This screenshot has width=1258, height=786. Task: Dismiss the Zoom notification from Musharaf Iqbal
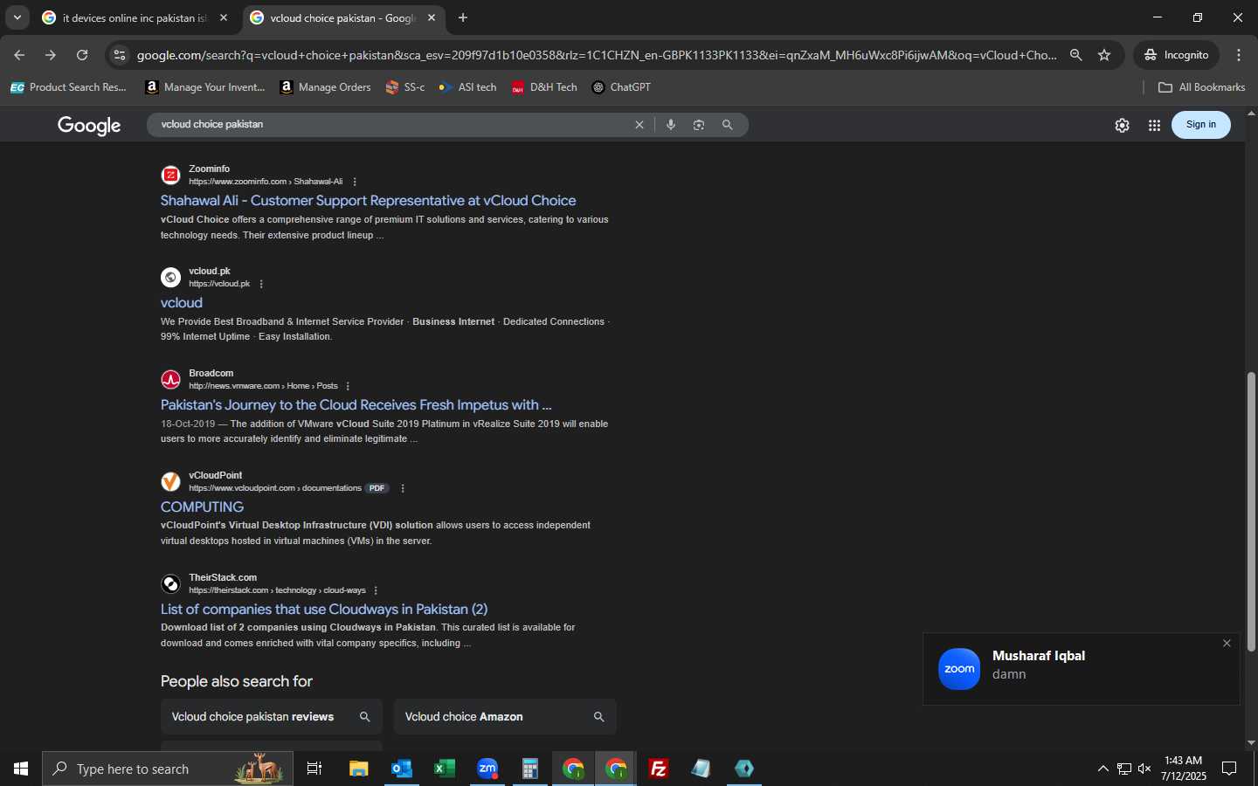point(1227,644)
